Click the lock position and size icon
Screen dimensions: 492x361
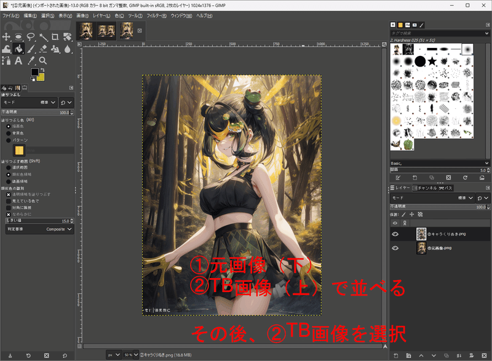(x=411, y=215)
